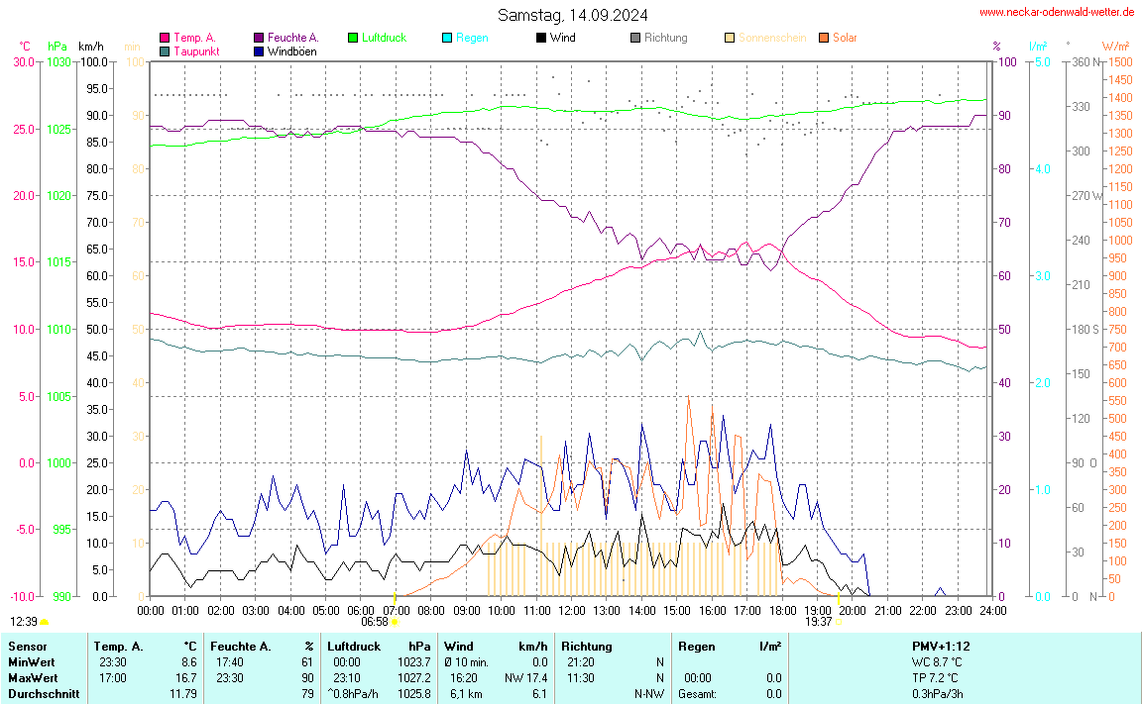Select the Luftdruck column header in table
Screen dimensions: 1142x704
[x=354, y=646]
